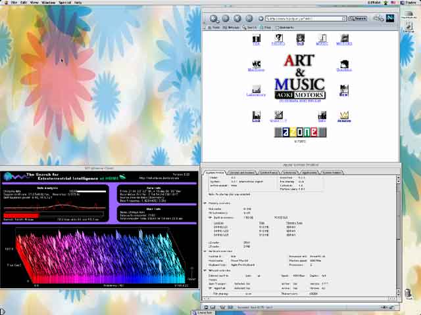The height and width of the screenshot is (315, 421).
Task: Select the System Profile tab
Action: point(215,173)
